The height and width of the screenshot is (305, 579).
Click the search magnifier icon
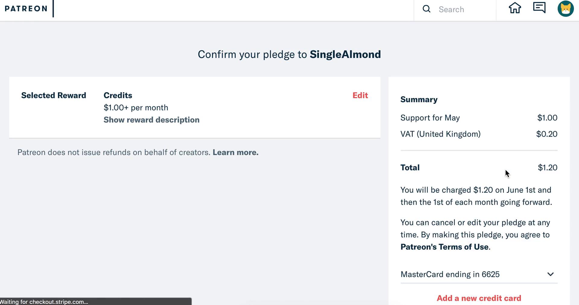coord(426,9)
